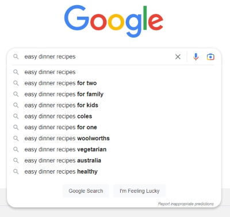Viewport: 230px width, 217px height.
Task: Click magnifier icon beside 'vegetarian' suggestion
Action: pyautogui.click(x=16, y=149)
